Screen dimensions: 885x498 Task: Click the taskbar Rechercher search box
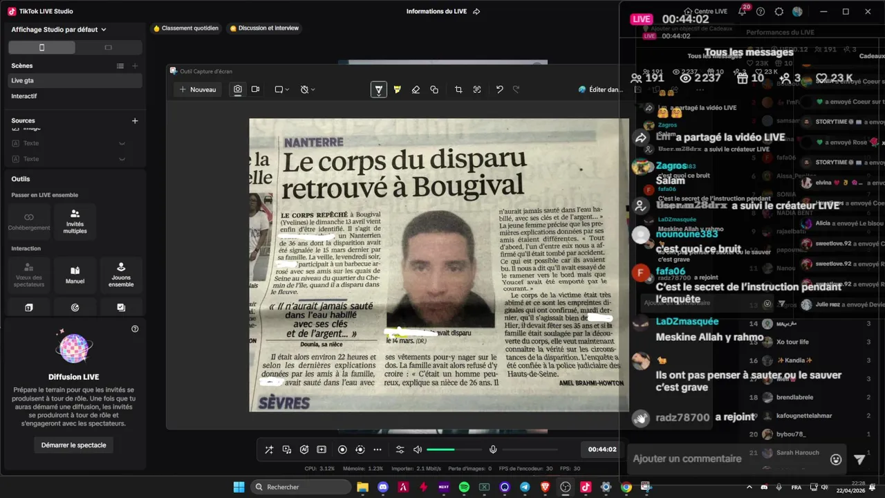point(300,487)
